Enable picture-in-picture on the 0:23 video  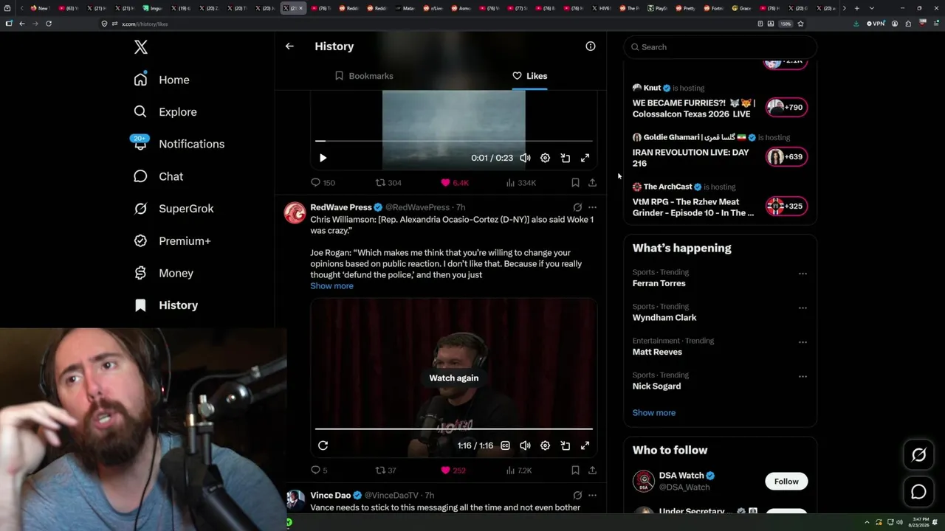tap(565, 158)
